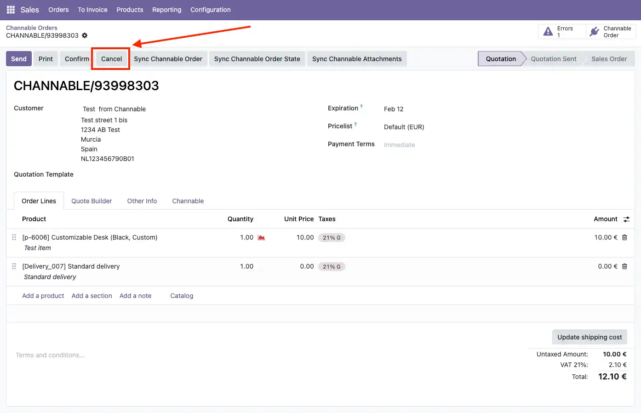
Task: Open the Configuration menu
Action: tap(210, 9)
